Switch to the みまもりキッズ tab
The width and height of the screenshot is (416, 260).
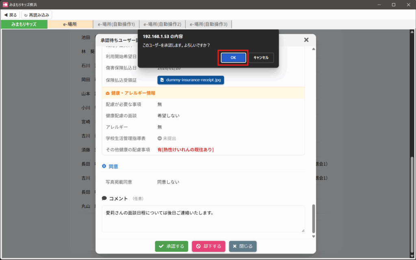tap(24, 24)
